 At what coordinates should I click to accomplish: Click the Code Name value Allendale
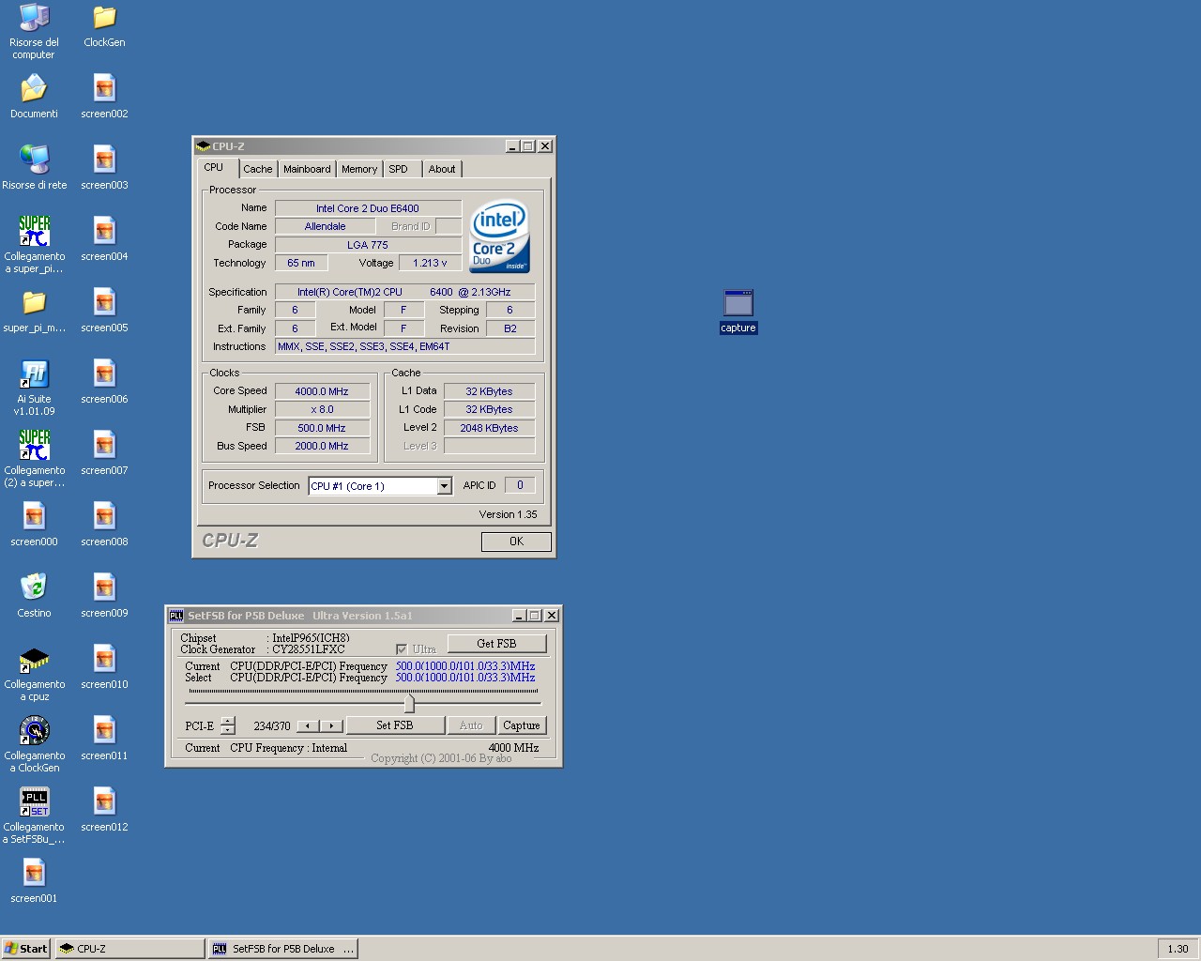coord(325,226)
